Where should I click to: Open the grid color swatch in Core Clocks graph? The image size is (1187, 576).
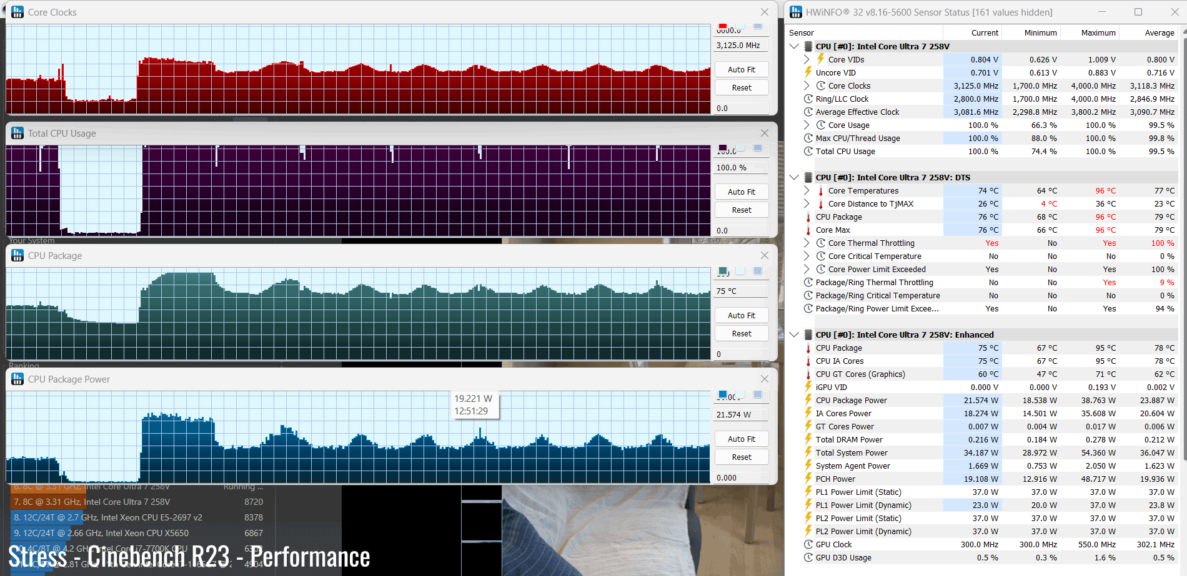[x=758, y=26]
